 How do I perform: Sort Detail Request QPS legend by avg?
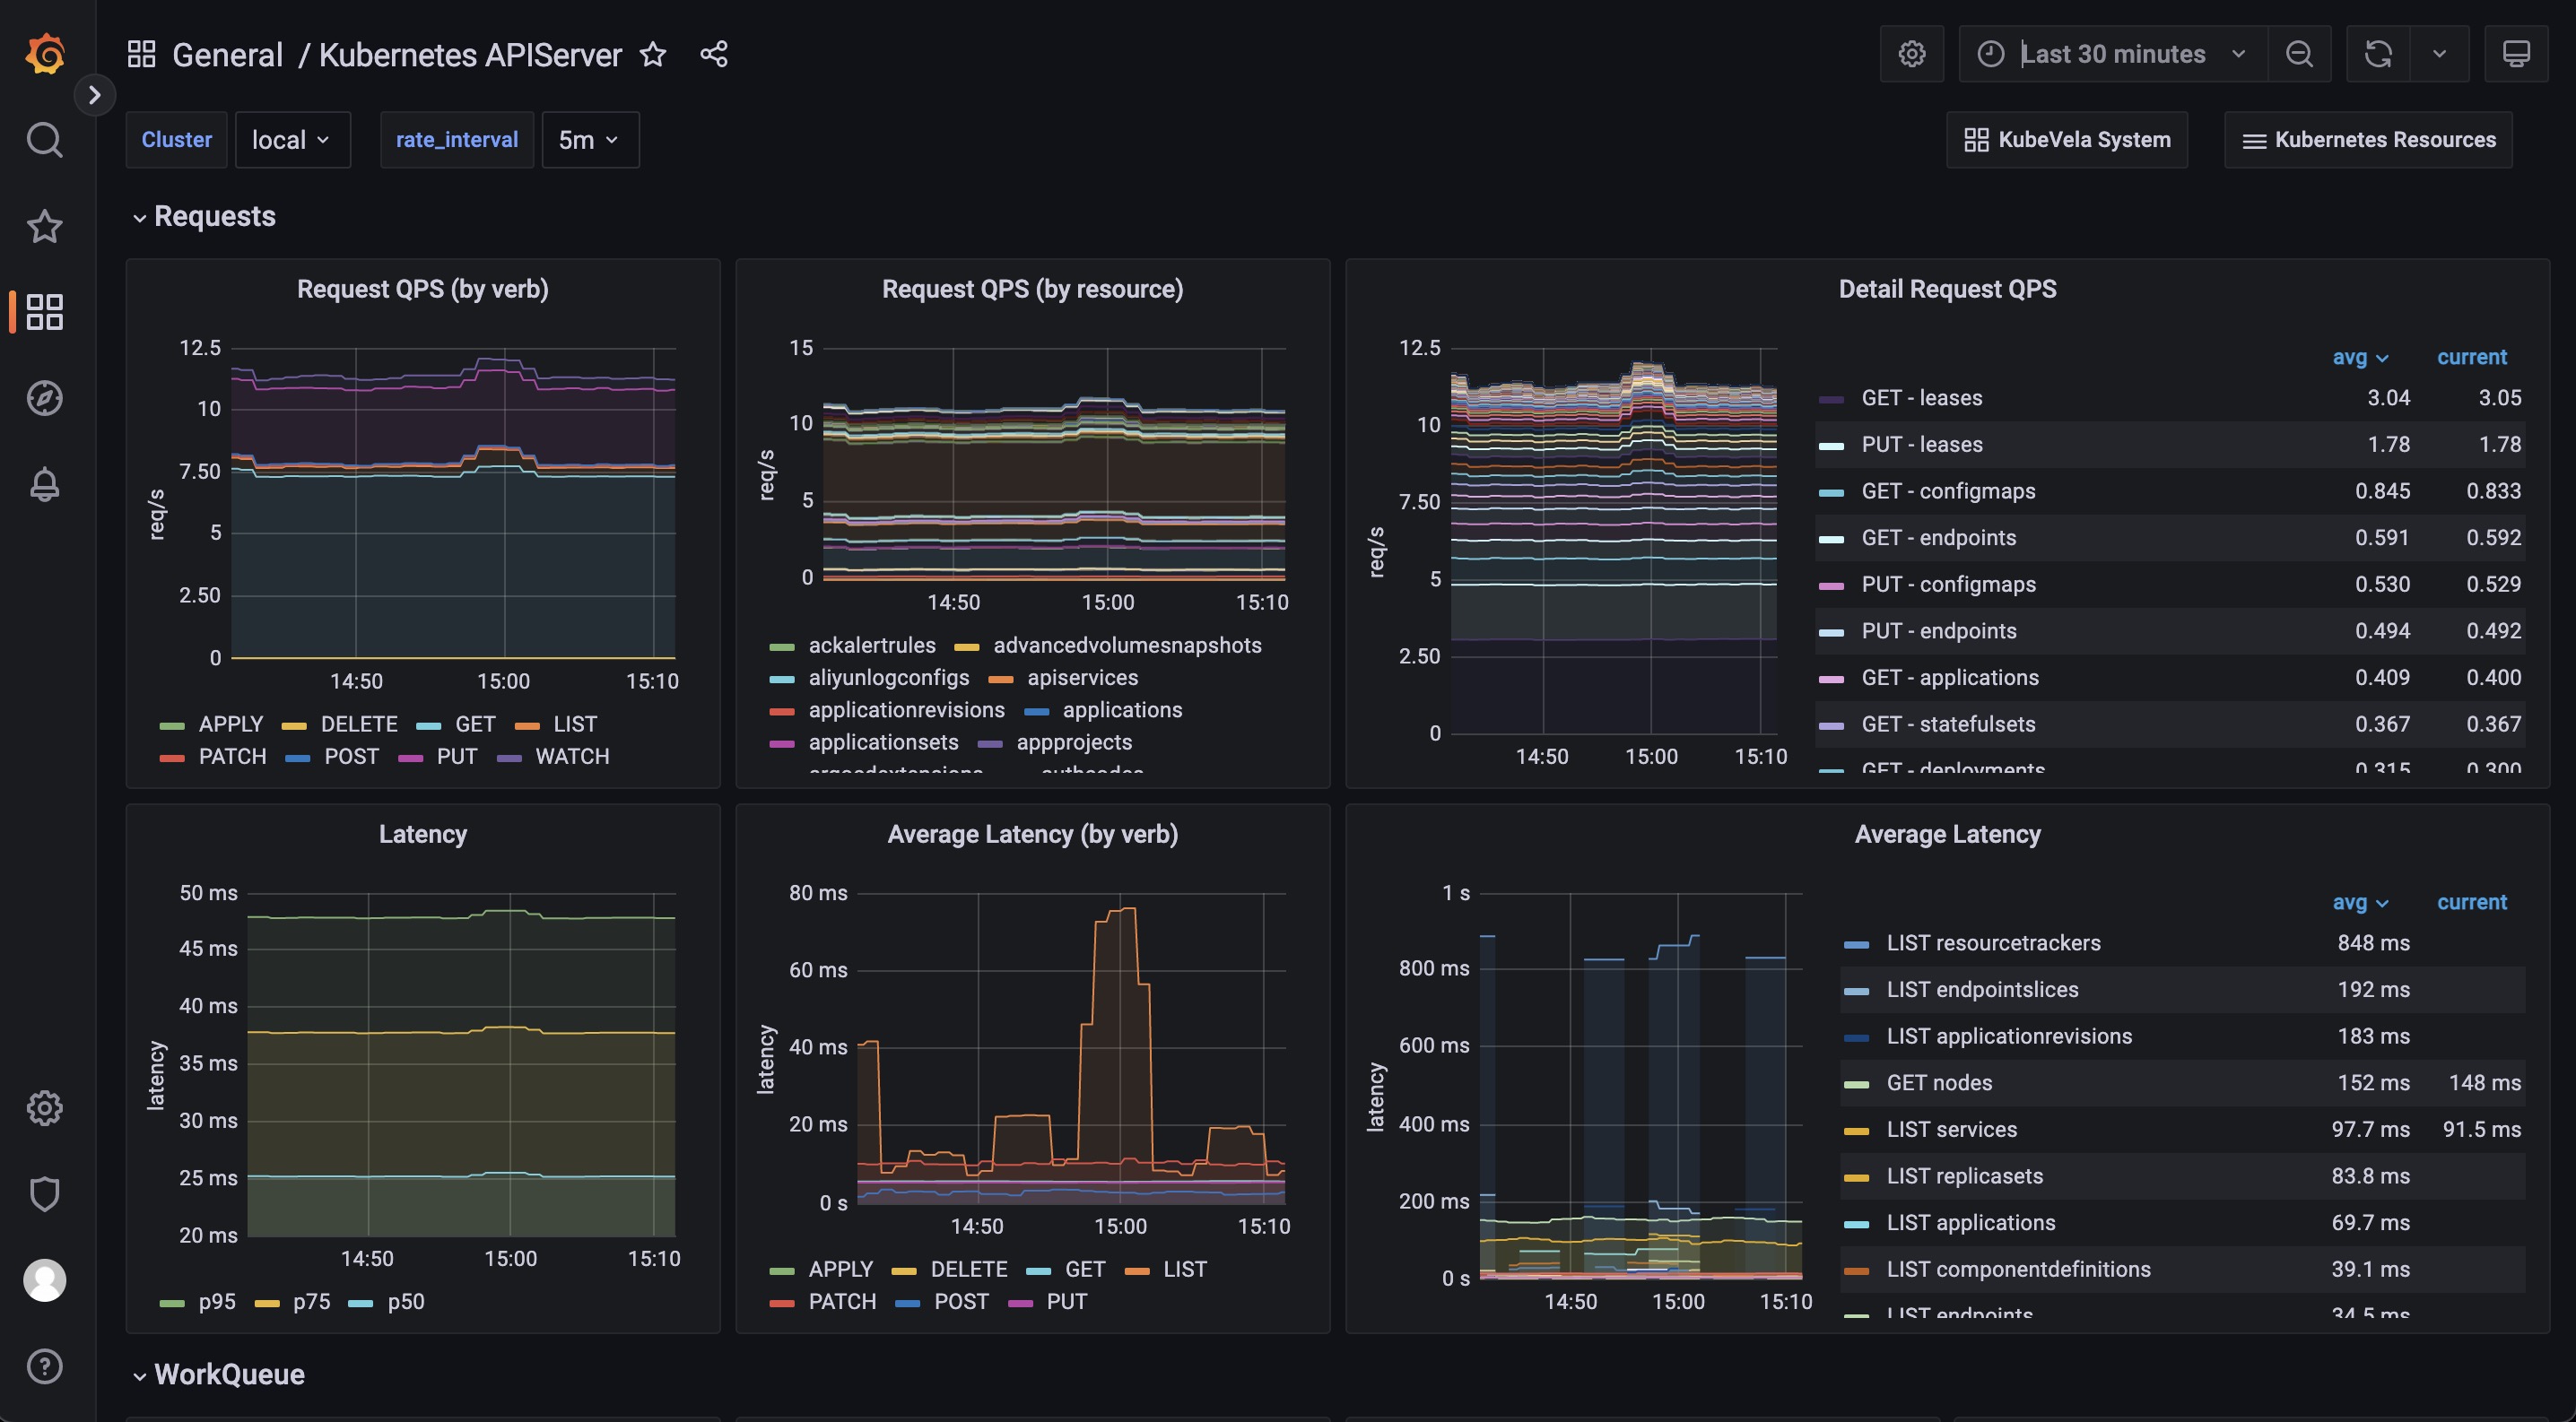[x=2360, y=358]
